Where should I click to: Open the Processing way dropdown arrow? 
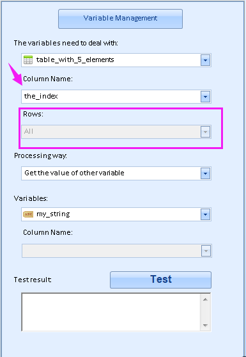[205, 173]
